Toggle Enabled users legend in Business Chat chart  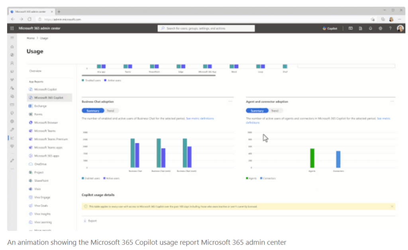pos(91,178)
